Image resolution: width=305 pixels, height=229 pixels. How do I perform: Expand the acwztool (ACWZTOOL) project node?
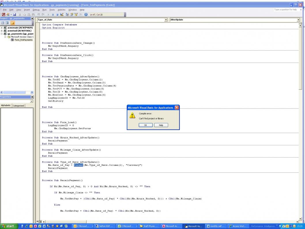(1, 31)
